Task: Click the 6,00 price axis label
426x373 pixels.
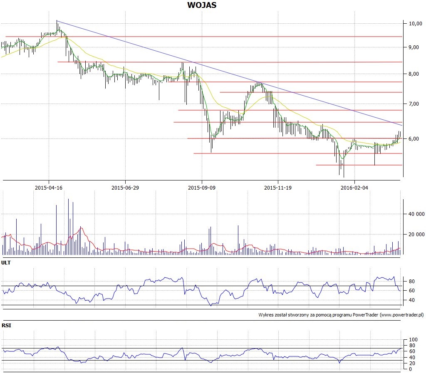Action: pos(414,139)
